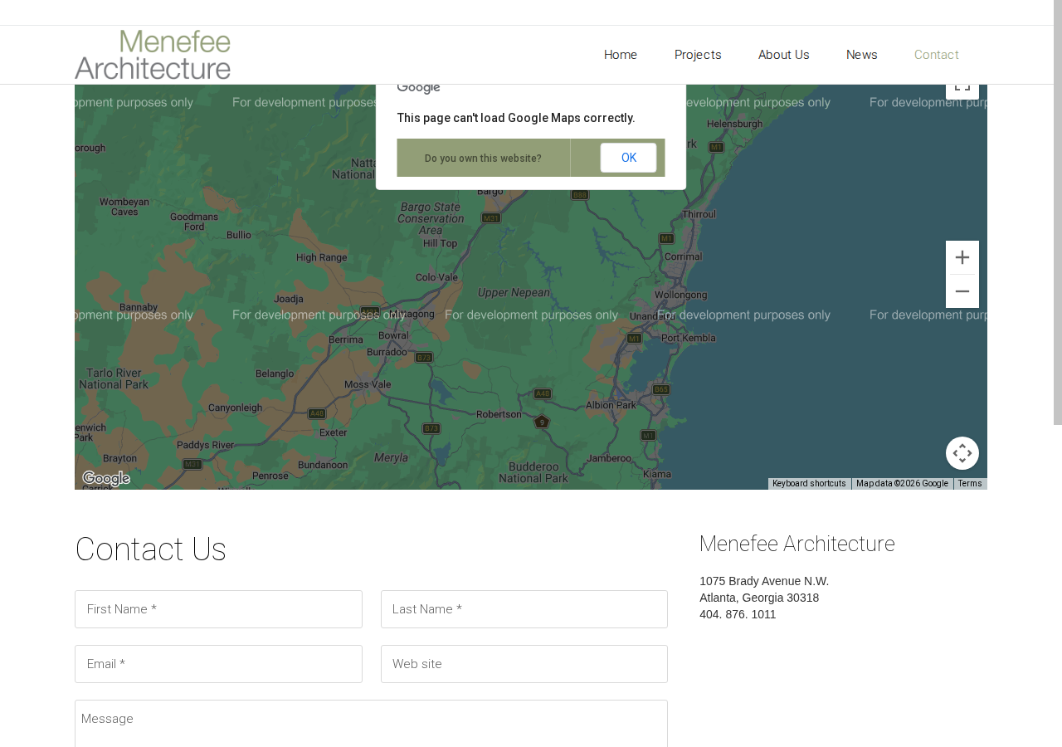Viewport: 1062px width, 747px height.
Task: Focus the First Name field
Action: 218,609
